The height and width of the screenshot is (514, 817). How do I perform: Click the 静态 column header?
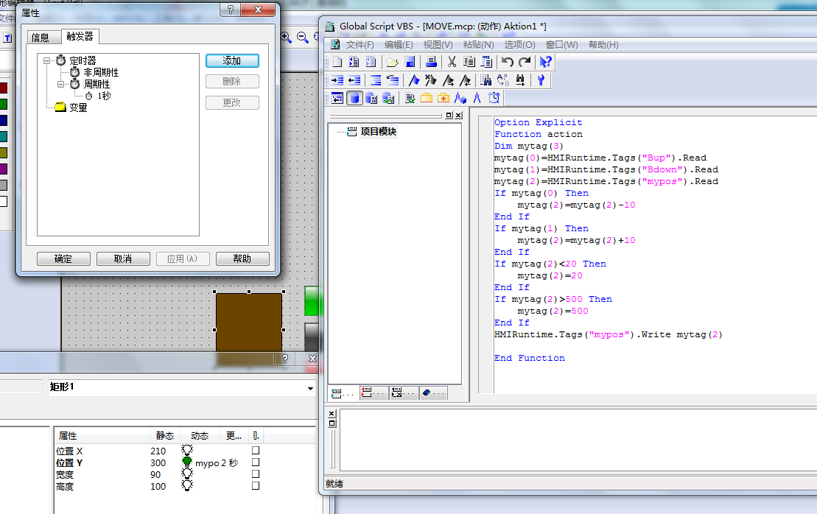coord(164,436)
